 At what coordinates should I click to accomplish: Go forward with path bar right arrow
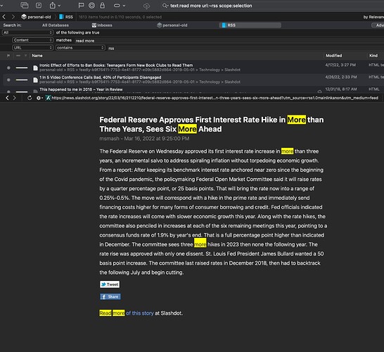(x=13, y=17)
